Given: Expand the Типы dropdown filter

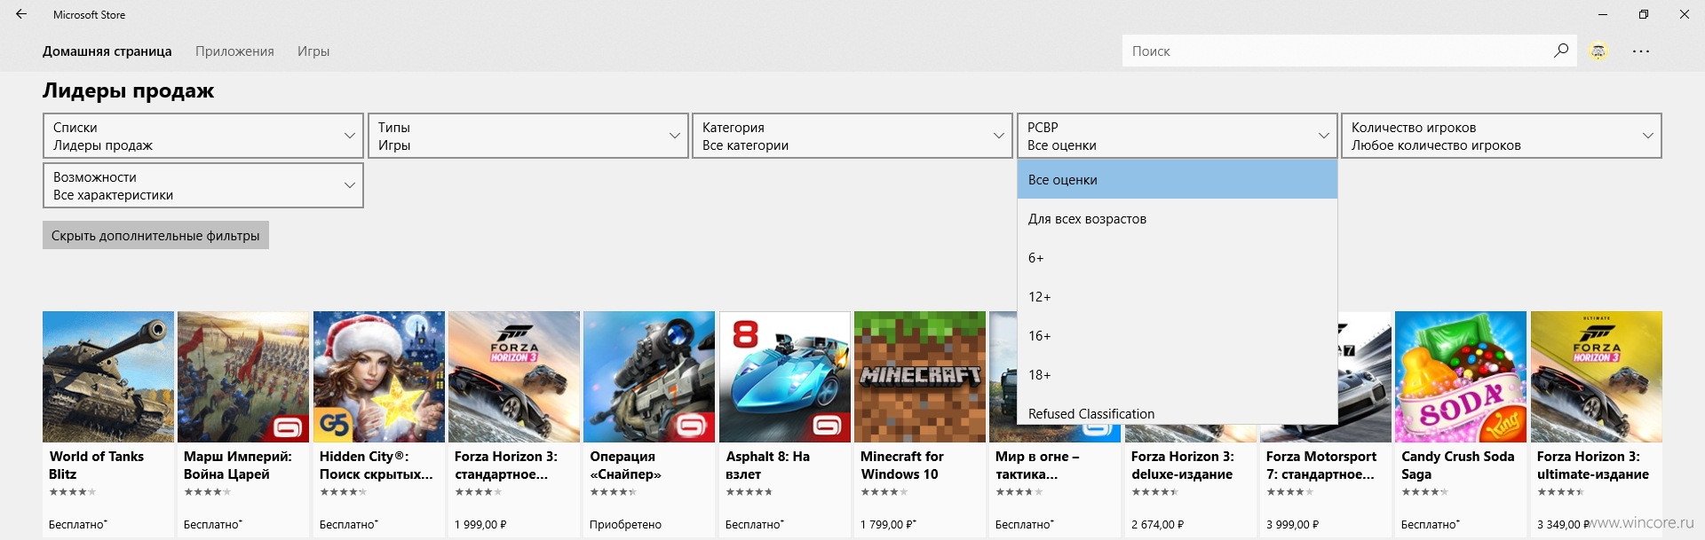Looking at the screenshot, I should coord(528,136).
